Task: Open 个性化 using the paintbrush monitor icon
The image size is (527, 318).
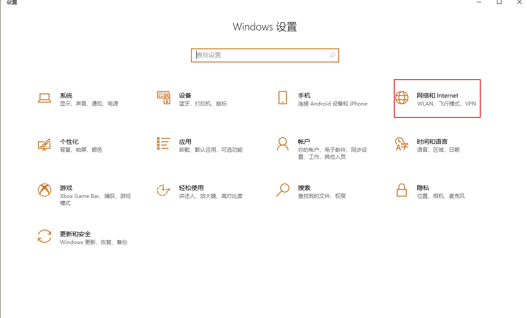Action: (45, 144)
